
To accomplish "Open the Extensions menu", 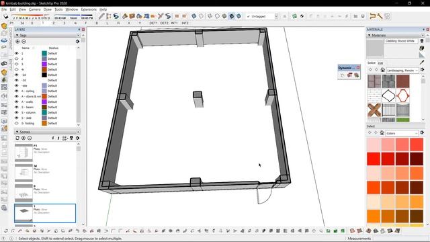I will click(x=89, y=9).
